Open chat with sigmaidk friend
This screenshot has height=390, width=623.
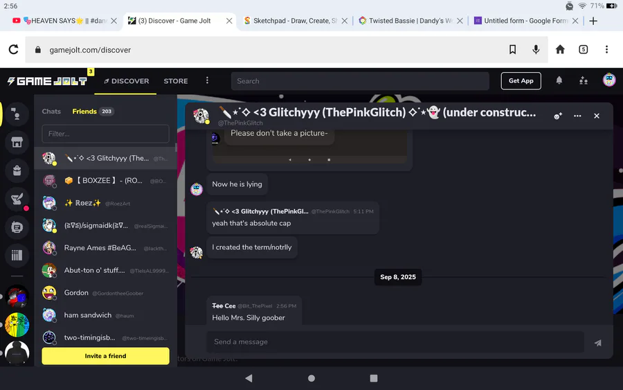coord(105,225)
